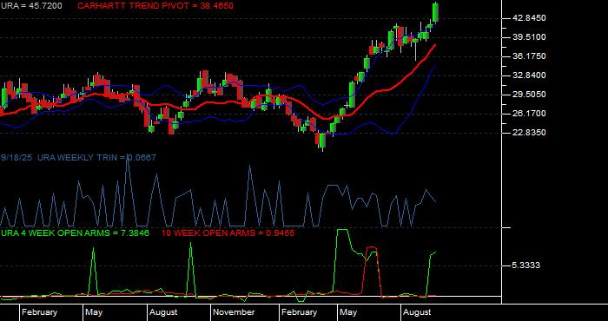608x321 pixels.
Task: Click the 26.1700 price axis value
Action: point(529,114)
